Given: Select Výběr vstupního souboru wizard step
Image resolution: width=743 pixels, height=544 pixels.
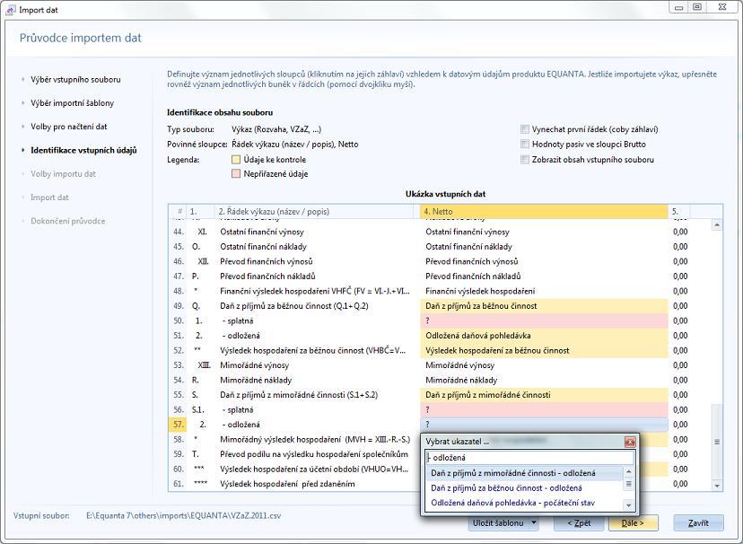Looking at the screenshot, I should coord(75,80).
